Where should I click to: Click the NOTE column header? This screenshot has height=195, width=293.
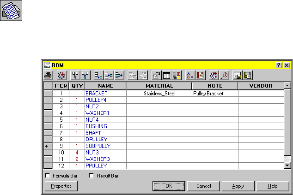(215, 86)
